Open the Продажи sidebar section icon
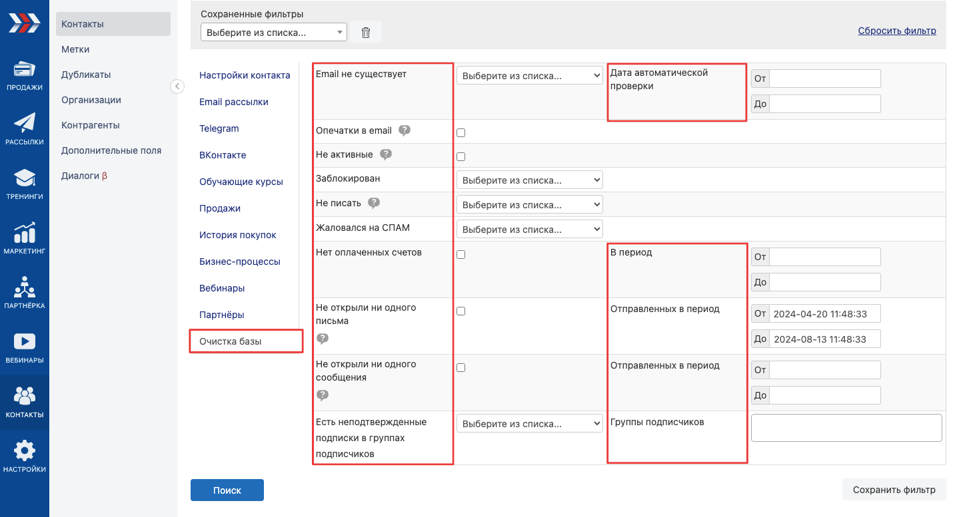The image size is (959, 517). tap(24, 69)
